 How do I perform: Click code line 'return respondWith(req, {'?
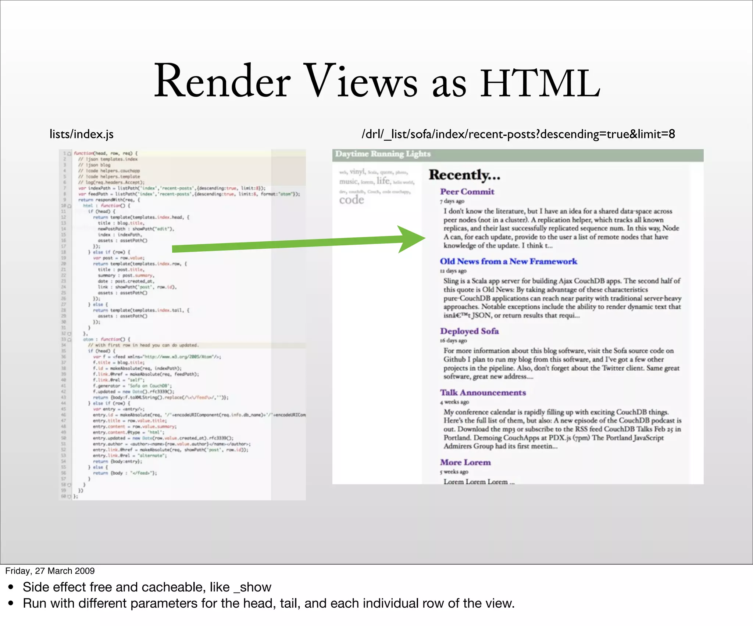[109, 200]
